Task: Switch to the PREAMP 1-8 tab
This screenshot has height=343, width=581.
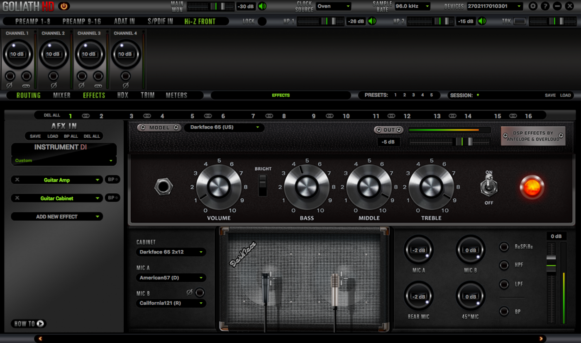Action: [33, 21]
